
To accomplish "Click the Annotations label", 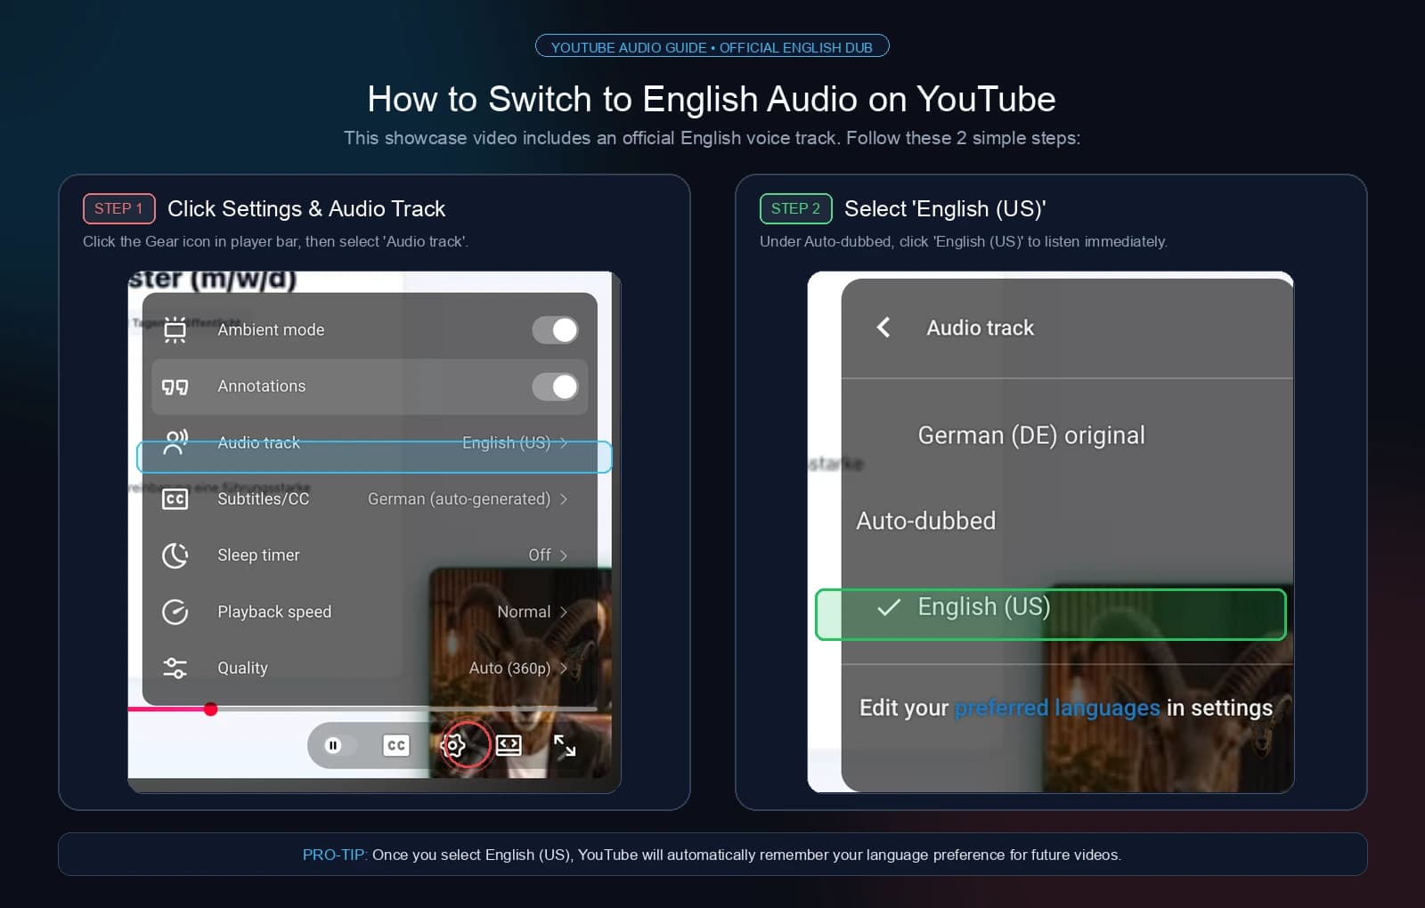I will pyautogui.click(x=262, y=386).
